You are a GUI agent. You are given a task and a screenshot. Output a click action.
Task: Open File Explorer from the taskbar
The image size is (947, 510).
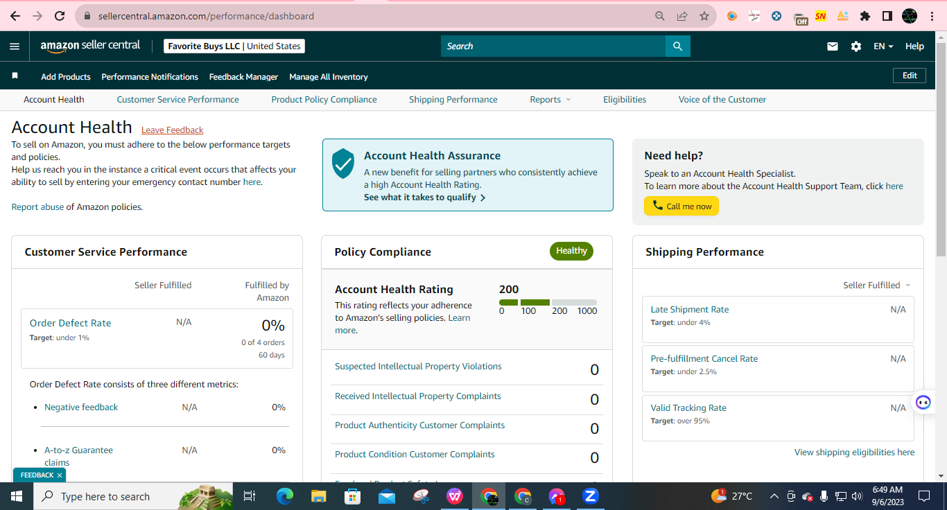(x=319, y=496)
